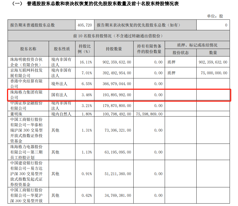
Task: Click the share count "392,492,954.00"
Action: (117, 73)
